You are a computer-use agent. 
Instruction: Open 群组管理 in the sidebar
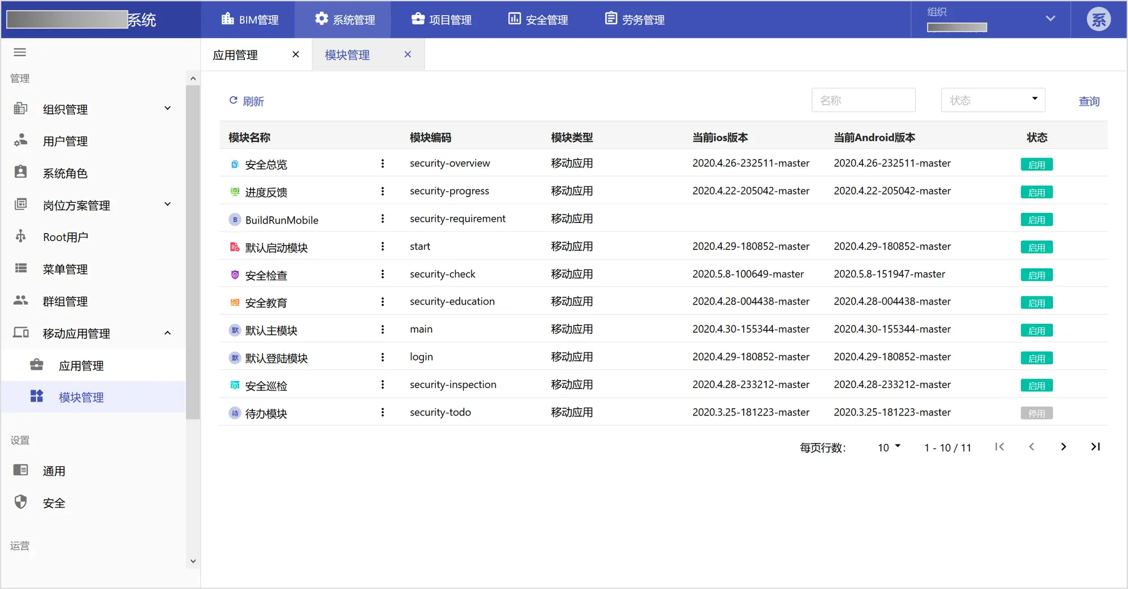(93, 301)
